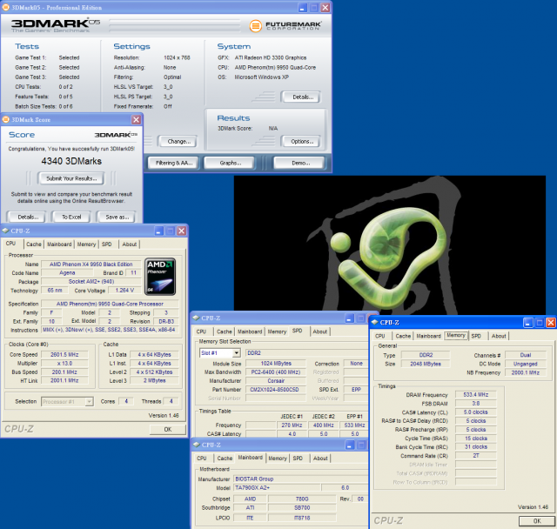This screenshot has width=557, height=529.
Task: Click the AMD Phenom processor logo
Action: click(160, 277)
